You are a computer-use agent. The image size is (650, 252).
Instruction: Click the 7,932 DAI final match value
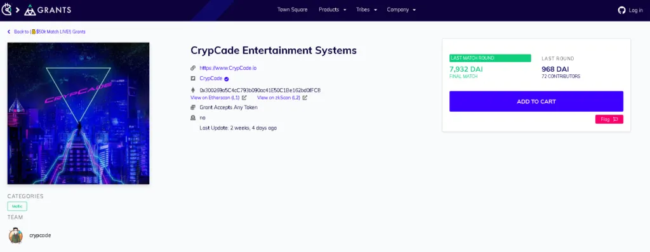(466, 69)
